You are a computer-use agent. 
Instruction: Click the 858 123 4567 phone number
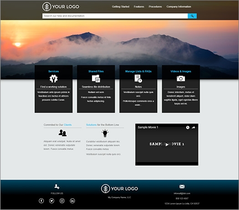(x=182, y=199)
